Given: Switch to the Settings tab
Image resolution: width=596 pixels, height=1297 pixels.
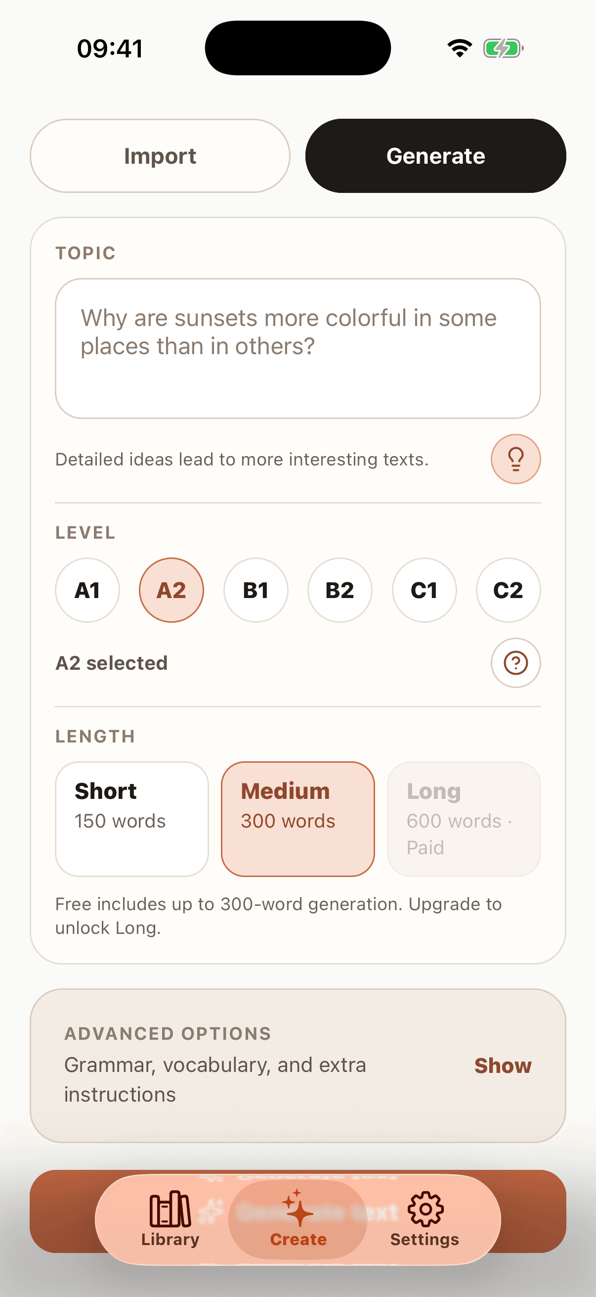Looking at the screenshot, I should click(x=425, y=1218).
